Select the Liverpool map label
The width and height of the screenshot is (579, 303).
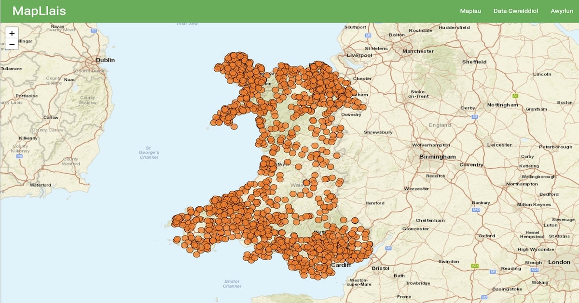[359, 55]
